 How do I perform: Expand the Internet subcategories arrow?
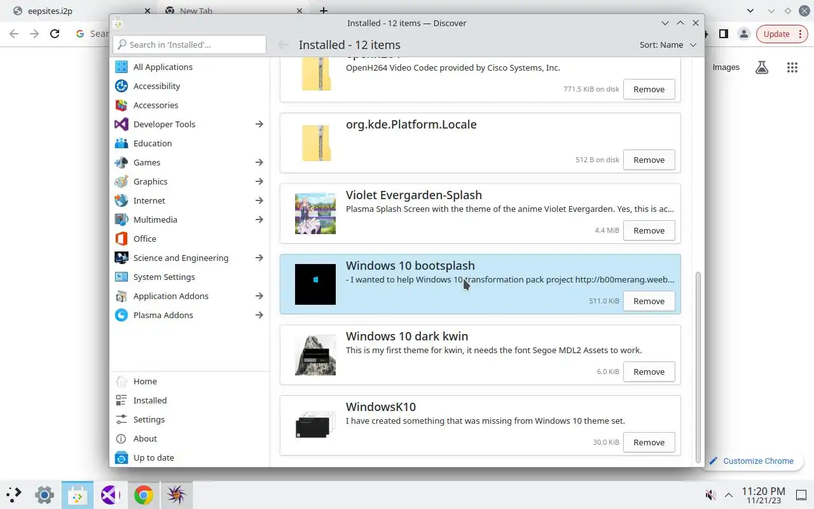click(259, 200)
